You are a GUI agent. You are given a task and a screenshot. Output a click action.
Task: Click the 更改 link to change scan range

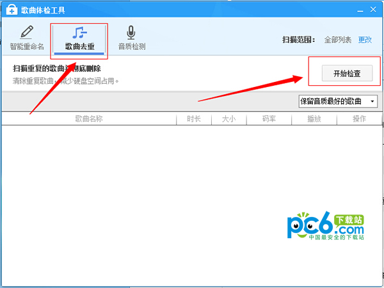click(365, 40)
